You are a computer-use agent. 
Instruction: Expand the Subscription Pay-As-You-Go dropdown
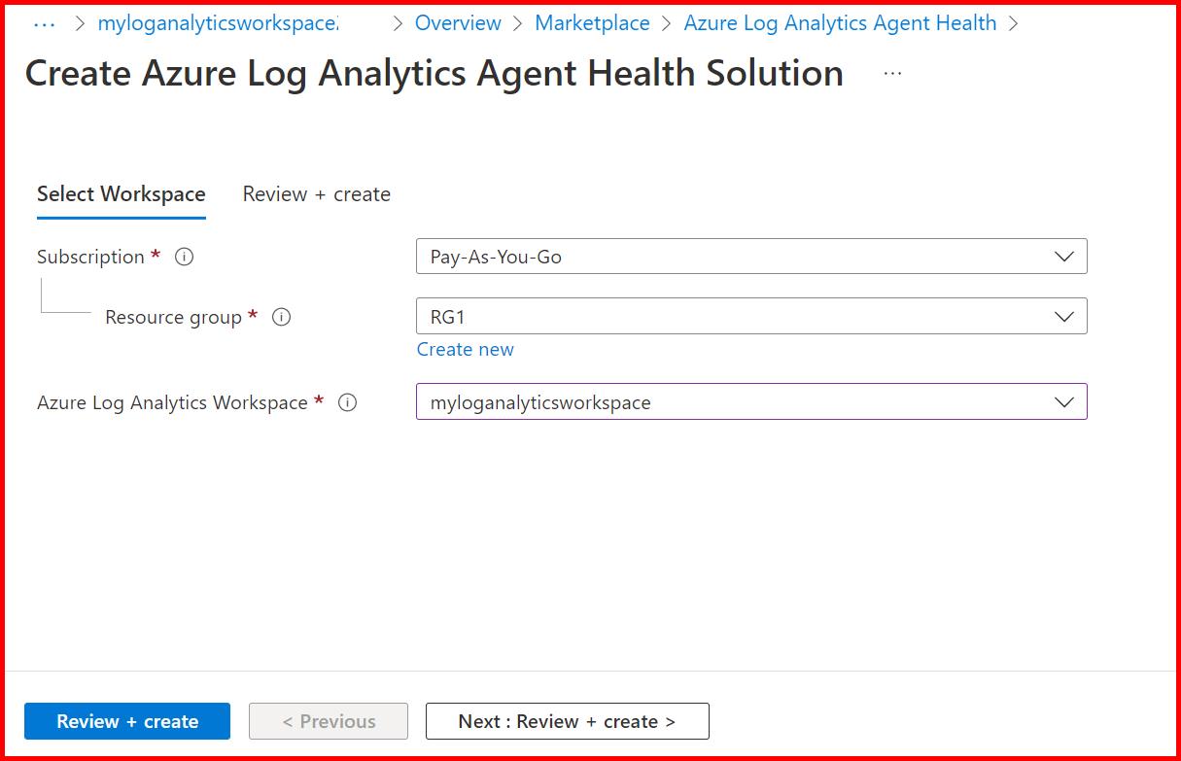tap(751, 257)
